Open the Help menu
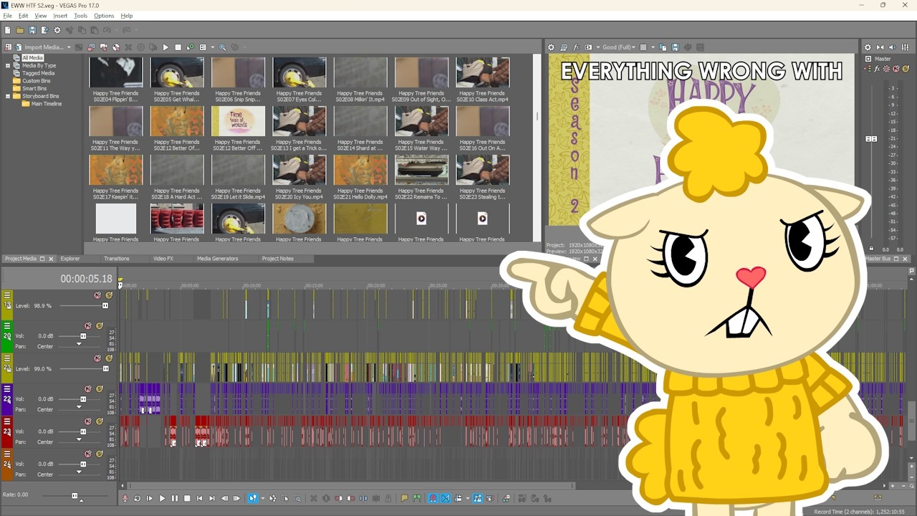Viewport: 917px width, 516px height. point(127,16)
